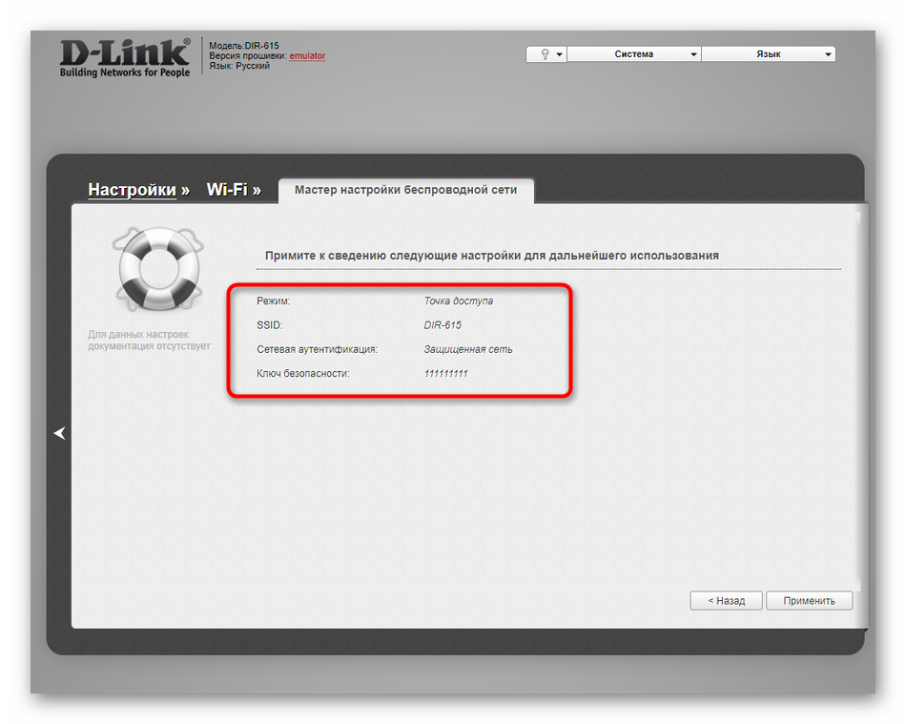Click the settings summary heading text
Screen dimensions: 906x724
tap(491, 256)
